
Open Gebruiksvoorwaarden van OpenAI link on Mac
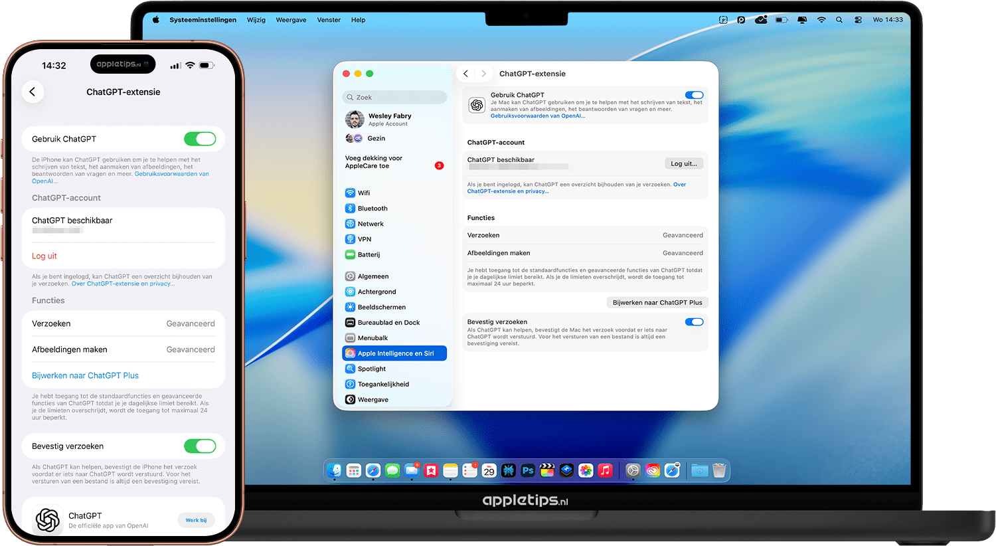pyautogui.click(x=538, y=116)
